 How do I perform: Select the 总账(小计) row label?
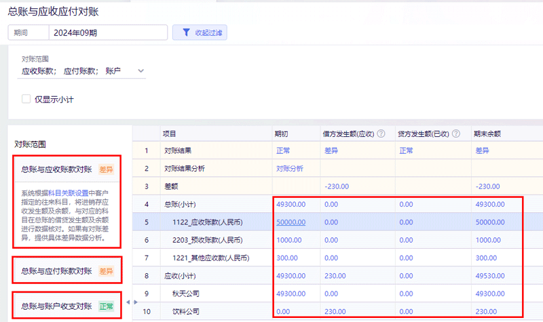click(x=180, y=205)
